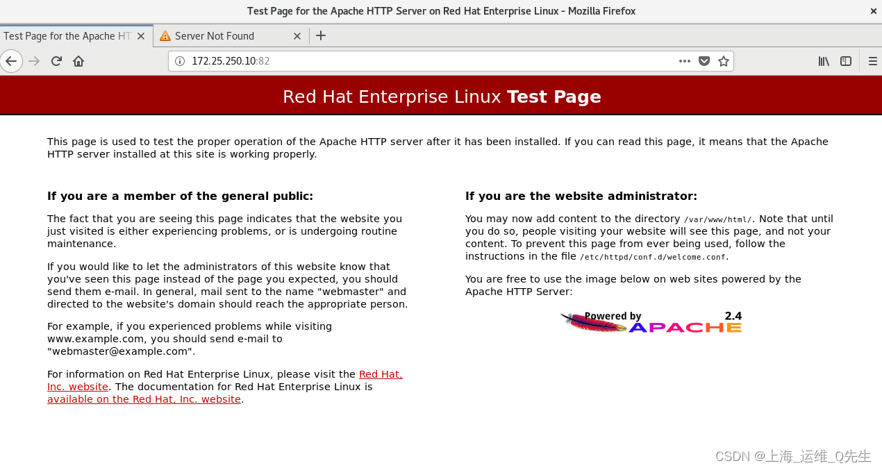Open the Firefox hamburger menu
The width and height of the screenshot is (882, 470).
(x=873, y=61)
